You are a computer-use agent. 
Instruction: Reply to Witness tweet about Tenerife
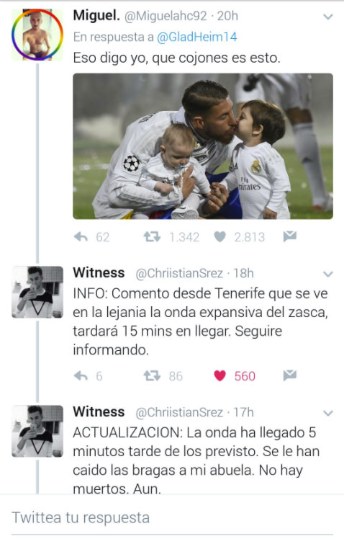81,375
